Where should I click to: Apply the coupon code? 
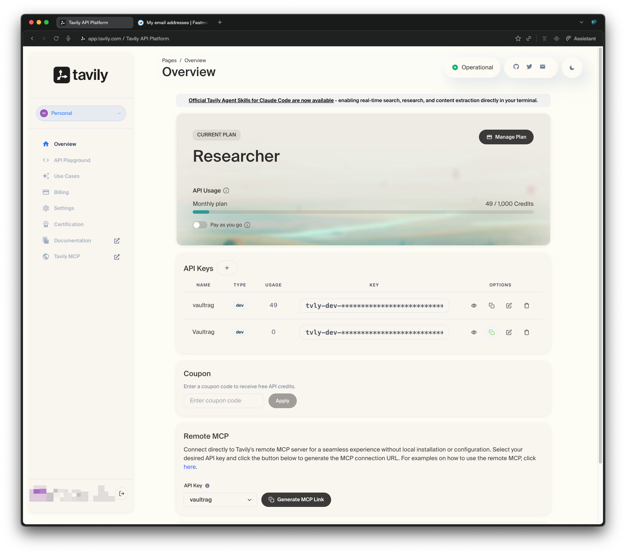(x=282, y=401)
